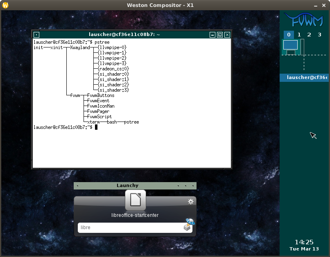Maximize the xterm terminal window
The height and width of the screenshot is (257, 330).
(220, 35)
